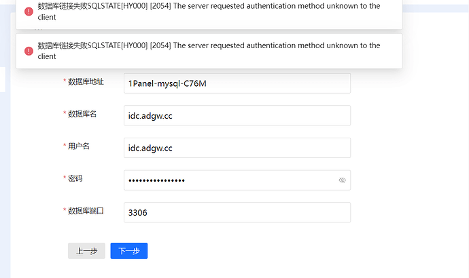Viewport: 469px width, 278px height.
Task: Go back with the 上一步 button
Action: [86, 251]
